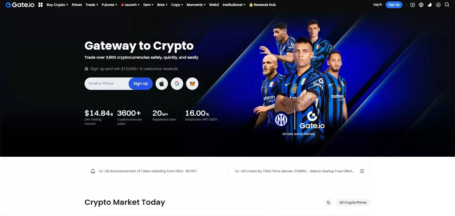Click the Gate.io logo
This screenshot has height=216, width=455.
(20, 5)
